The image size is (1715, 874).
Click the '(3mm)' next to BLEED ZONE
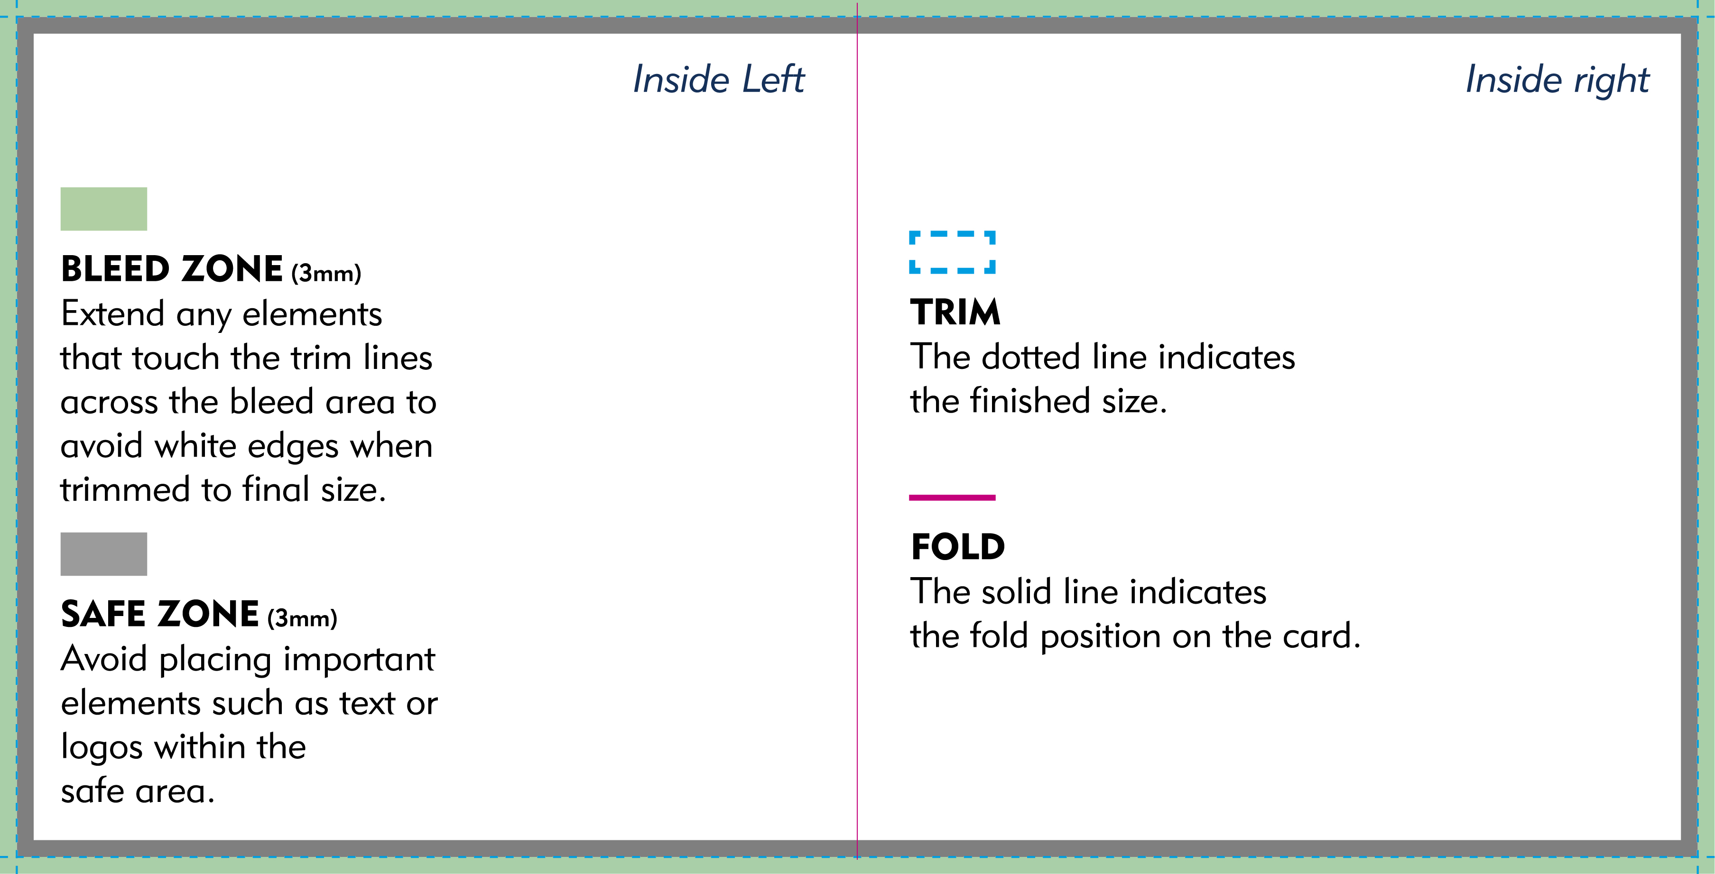[x=326, y=273]
